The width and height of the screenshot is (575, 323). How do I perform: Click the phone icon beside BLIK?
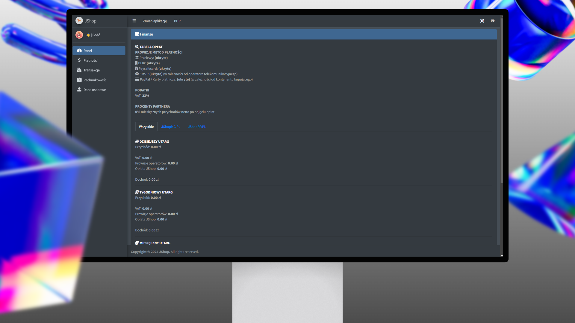[136, 63]
